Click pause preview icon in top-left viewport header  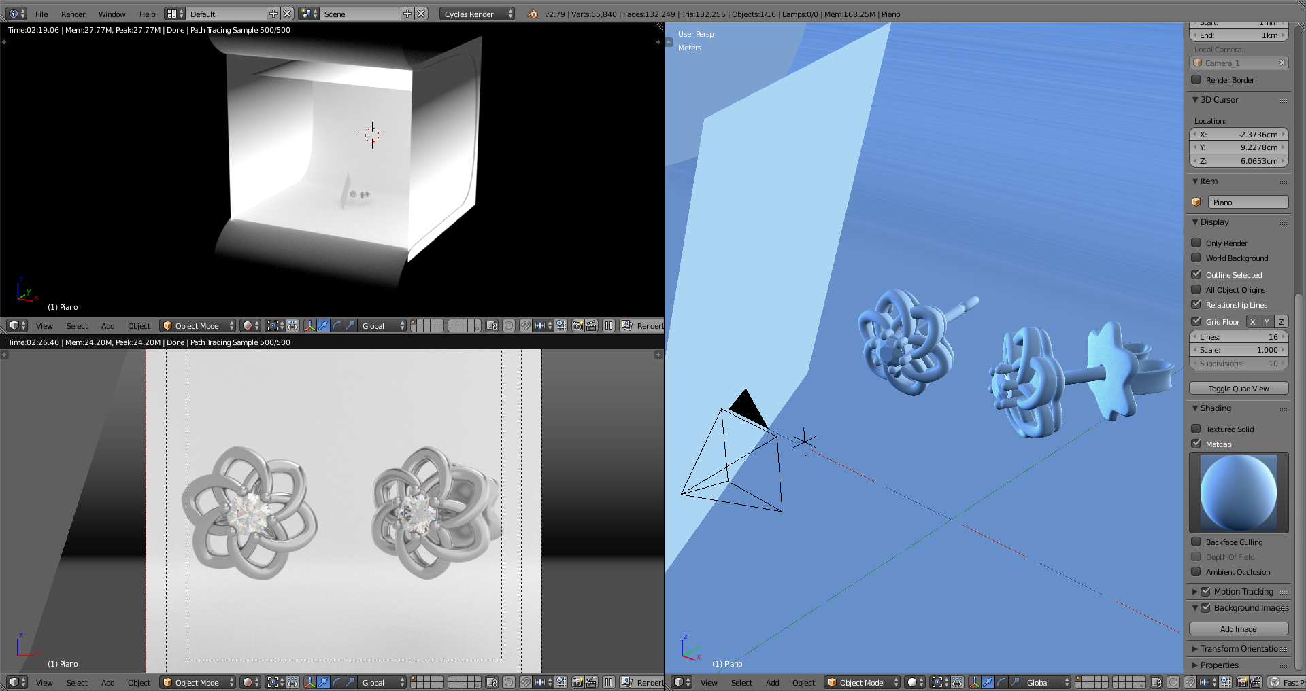(x=609, y=325)
